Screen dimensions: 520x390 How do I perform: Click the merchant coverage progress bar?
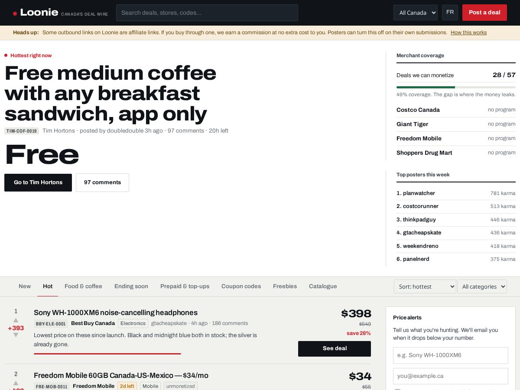(x=456, y=87)
